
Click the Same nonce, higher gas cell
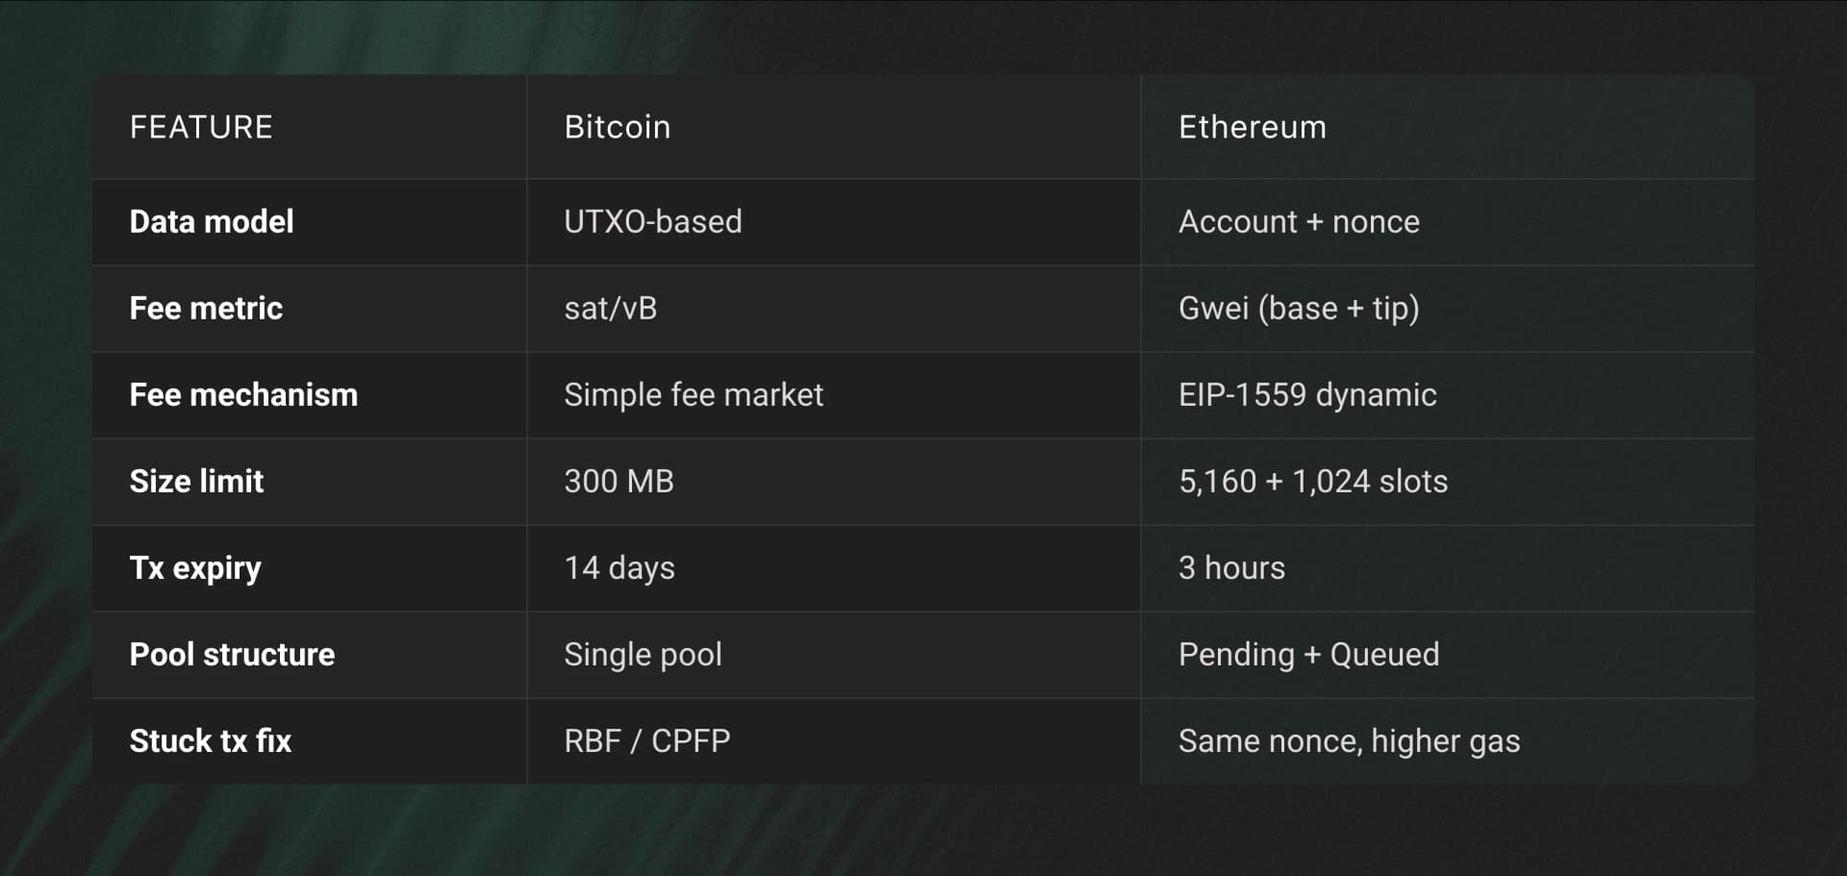[x=1349, y=741]
